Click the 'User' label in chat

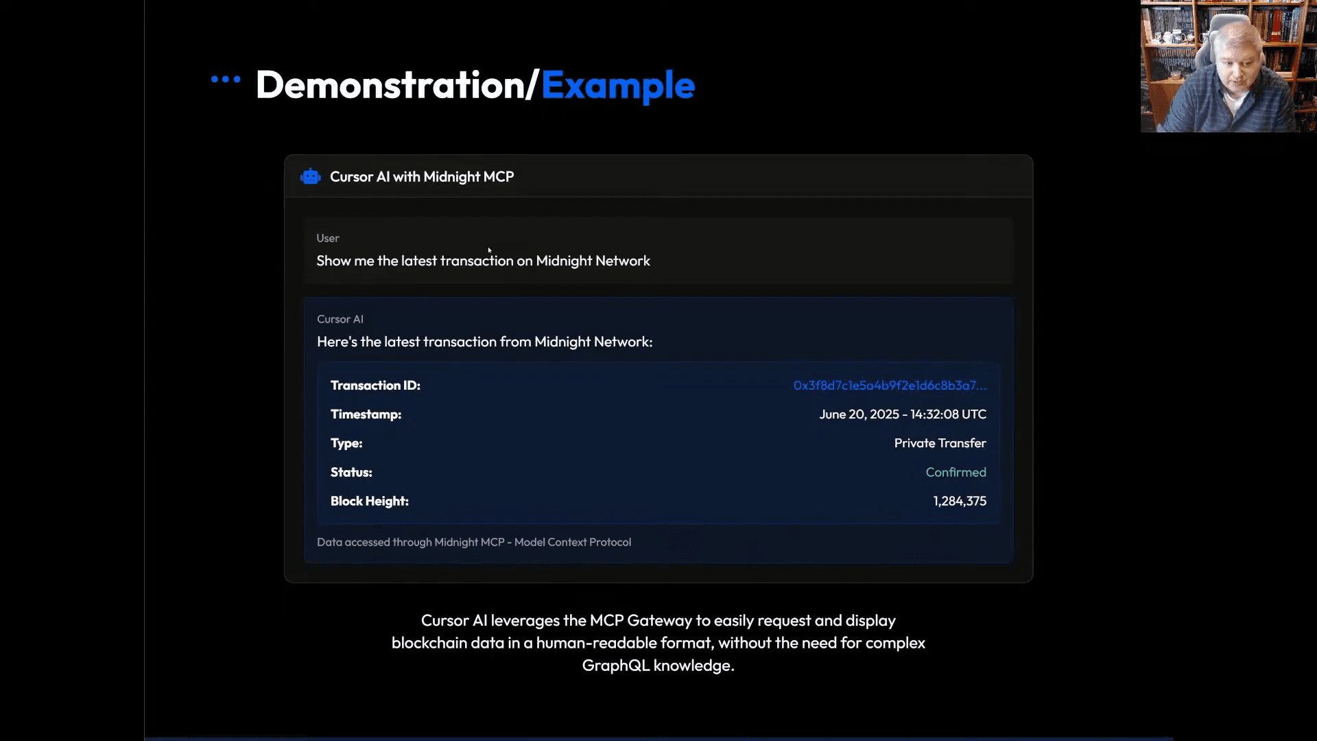pos(328,238)
